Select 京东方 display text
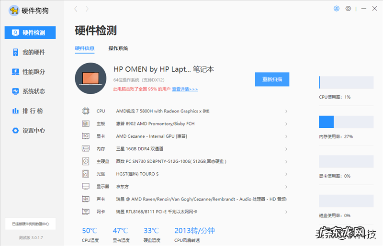This screenshot has height=246, width=383. pos(123,187)
